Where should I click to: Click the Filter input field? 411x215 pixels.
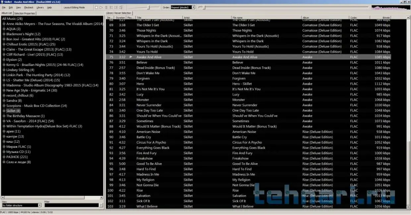tap(72, 205)
